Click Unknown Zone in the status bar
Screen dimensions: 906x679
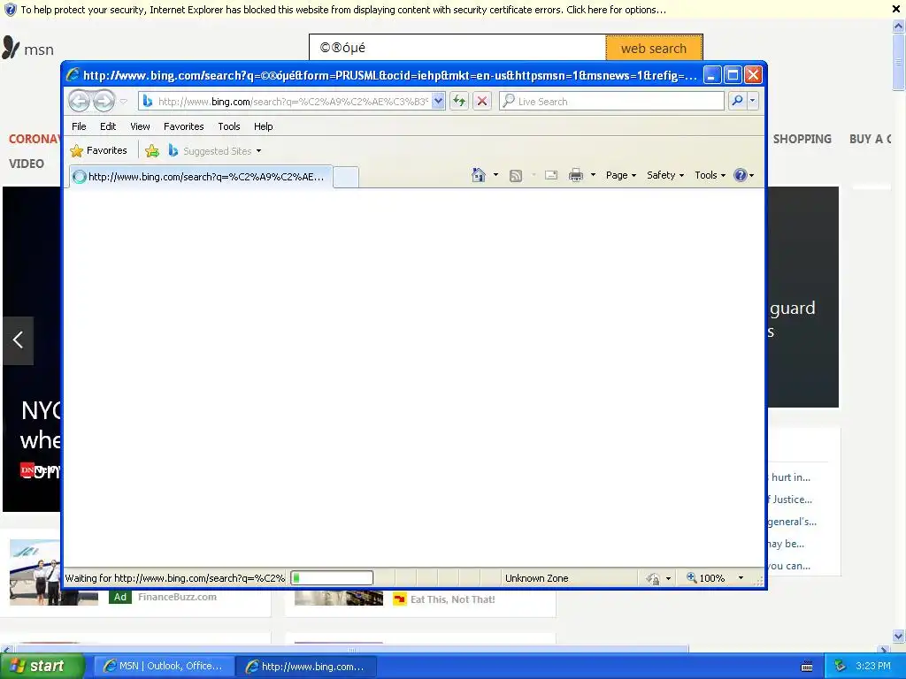pos(537,578)
